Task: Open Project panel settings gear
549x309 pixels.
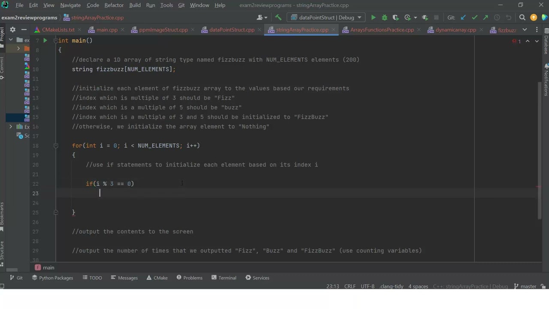Action: point(12,30)
